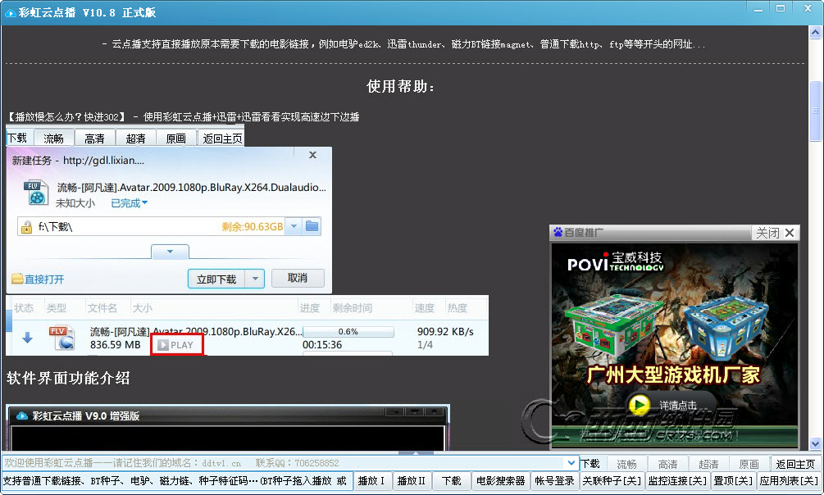Click the 直接打开 link
This screenshot has height=495, width=824.
pos(44,279)
